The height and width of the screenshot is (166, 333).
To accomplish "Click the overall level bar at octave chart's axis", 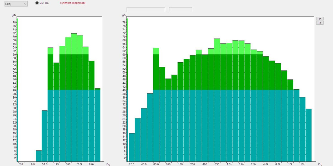I will [x=18, y=90].
